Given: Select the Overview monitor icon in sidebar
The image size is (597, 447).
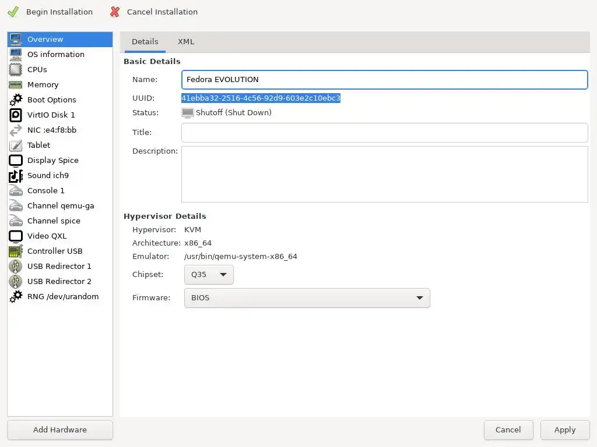Looking at the screenshot, I should [x=16, y=39].
